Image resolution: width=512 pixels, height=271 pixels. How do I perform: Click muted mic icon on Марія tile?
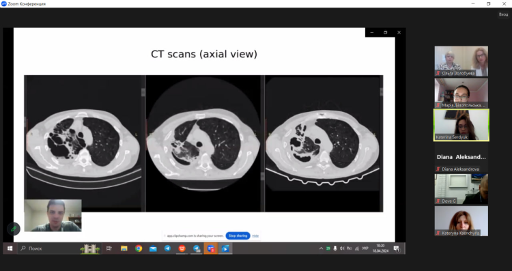[438, 105]
